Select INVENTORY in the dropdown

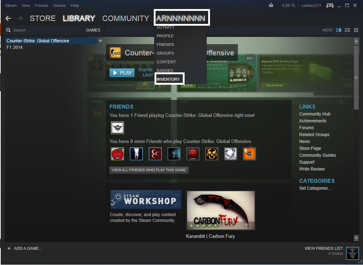pyautogui.click(x=168, y=79)
